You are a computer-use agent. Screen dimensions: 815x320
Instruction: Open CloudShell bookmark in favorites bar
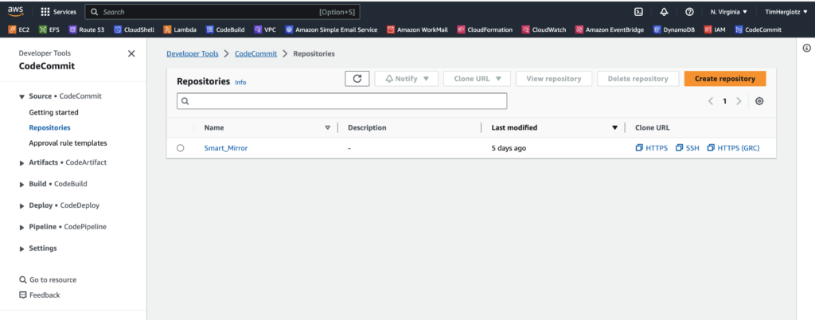tap(134, 29)
